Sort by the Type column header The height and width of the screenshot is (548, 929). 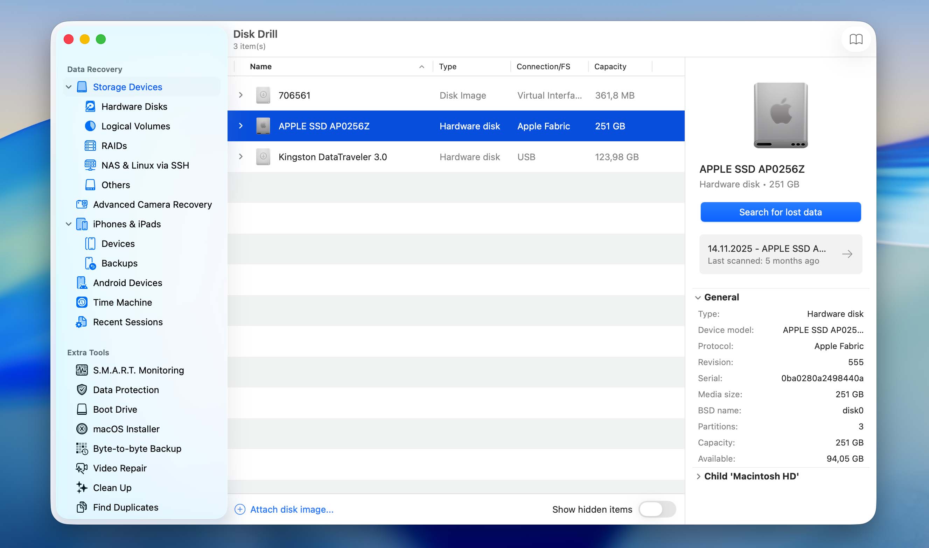pos(447,66)
